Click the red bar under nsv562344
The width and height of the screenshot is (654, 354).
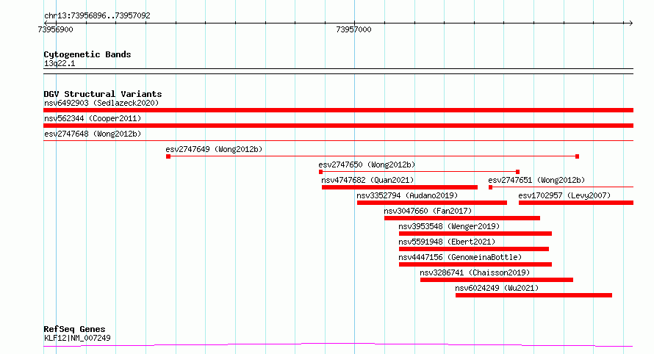[338, 126]
